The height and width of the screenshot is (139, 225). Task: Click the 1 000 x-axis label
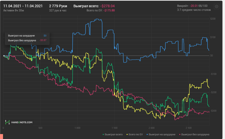(77, 128)
